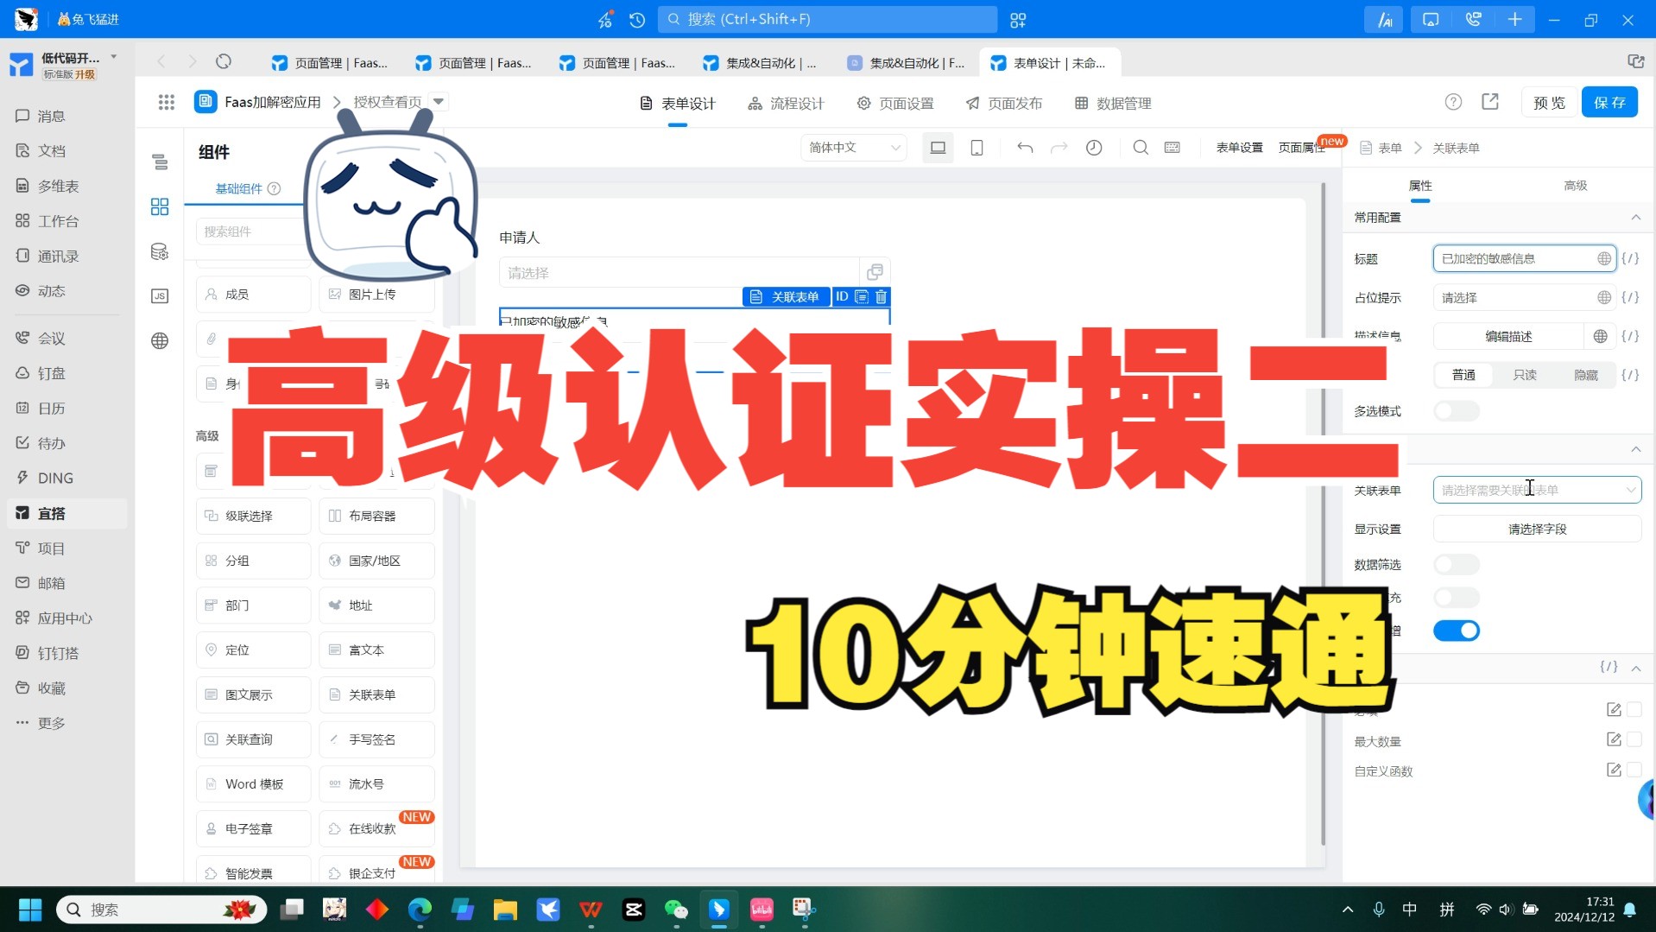Open the component library icon in left strip

pyautogui.click(x=160, y=206)
